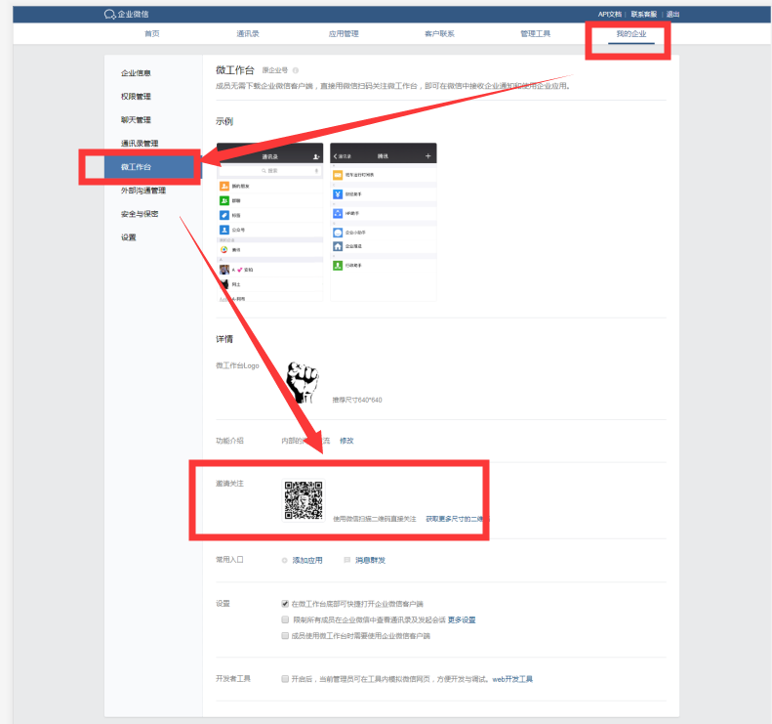The width and height of the screenshot is (772, 724).
Task: Open 通讯录管理 in the sidebar
Action: (140, 144)
